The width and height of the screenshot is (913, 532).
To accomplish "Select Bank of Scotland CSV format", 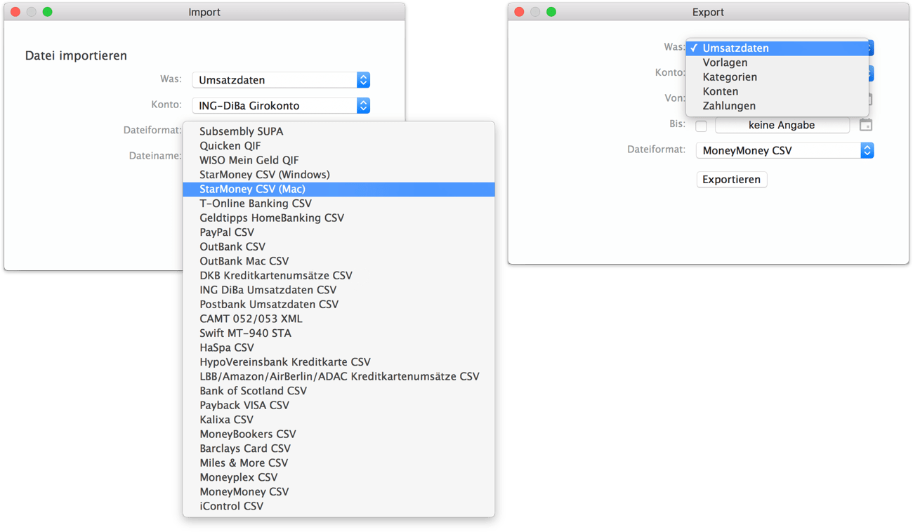I will [339, 390].
